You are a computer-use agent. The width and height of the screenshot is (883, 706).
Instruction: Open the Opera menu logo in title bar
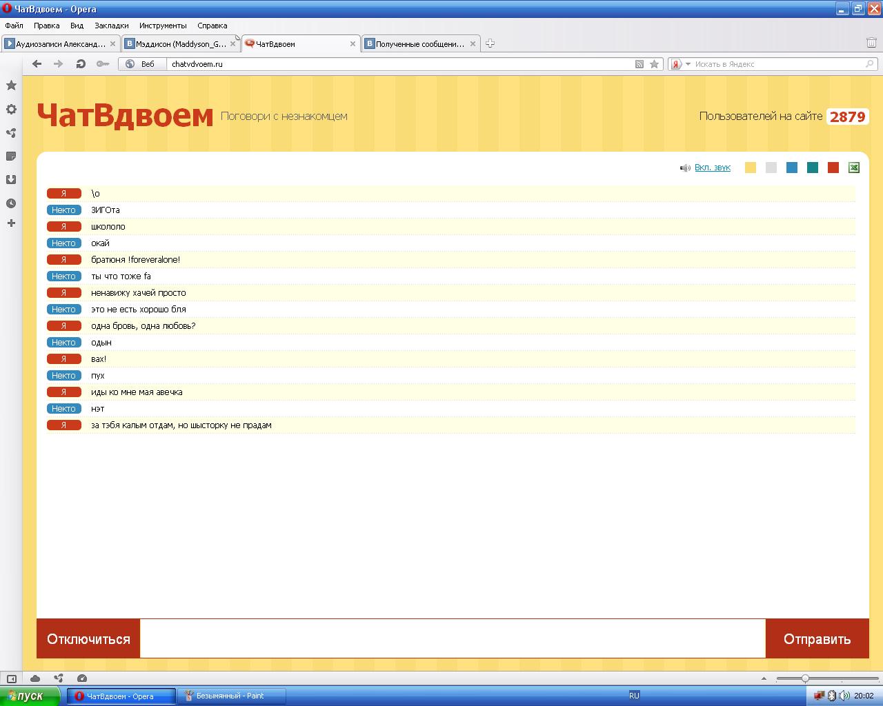[x=7, y=9]
